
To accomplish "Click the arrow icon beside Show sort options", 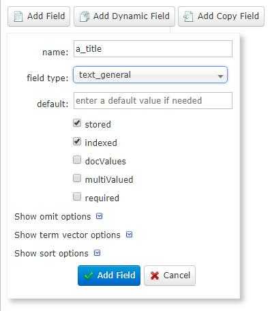I will pyautogui.click(x=97, y=253).
